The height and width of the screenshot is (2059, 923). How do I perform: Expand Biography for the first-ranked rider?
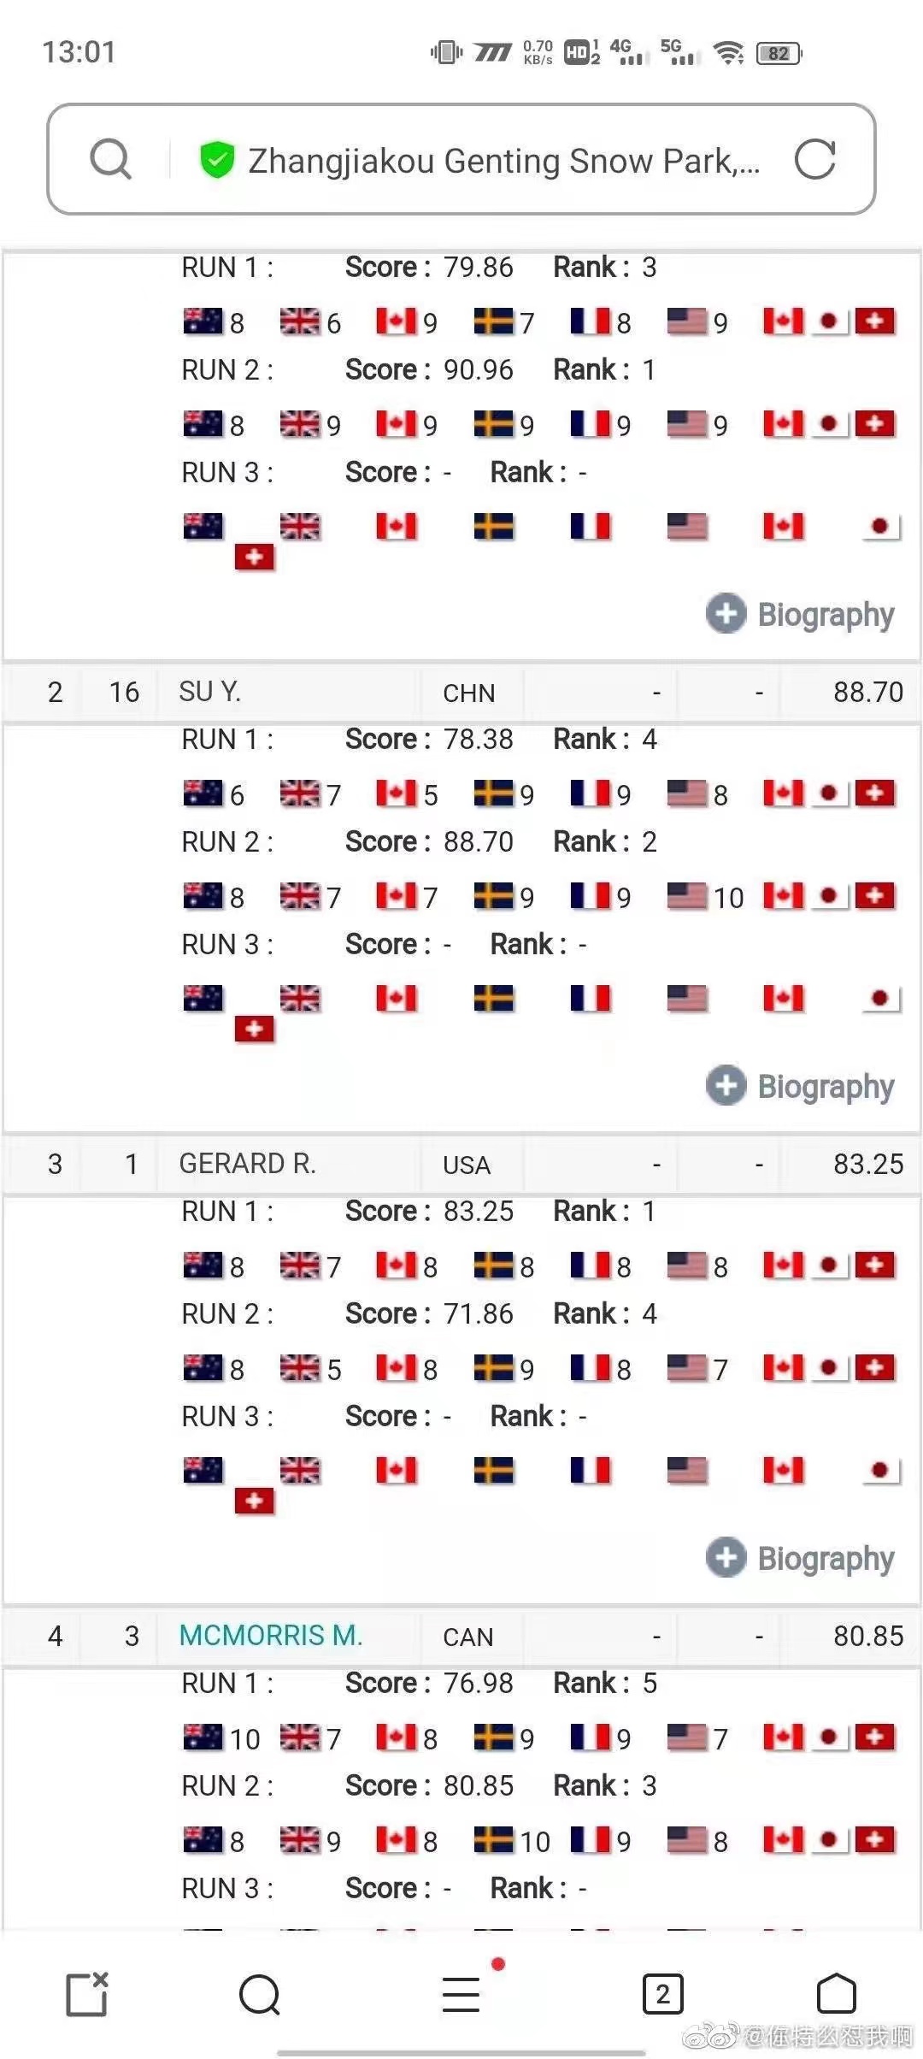point(800,614)
